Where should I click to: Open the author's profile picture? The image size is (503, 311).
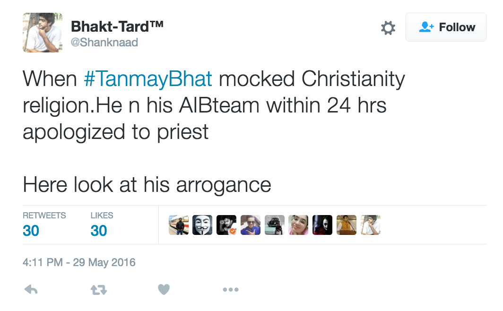point(43,33)
